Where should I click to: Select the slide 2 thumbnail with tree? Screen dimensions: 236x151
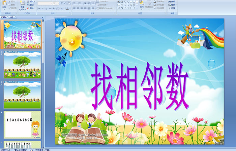coord(22,64)
